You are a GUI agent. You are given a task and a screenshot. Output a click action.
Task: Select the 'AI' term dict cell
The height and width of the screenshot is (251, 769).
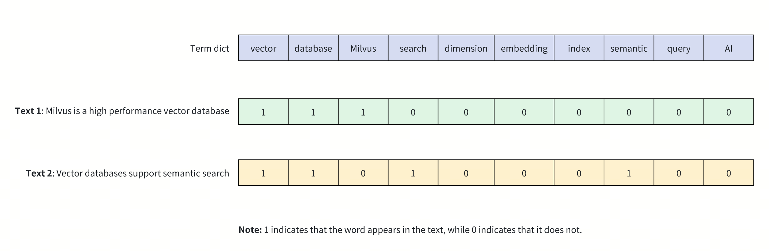728,48
